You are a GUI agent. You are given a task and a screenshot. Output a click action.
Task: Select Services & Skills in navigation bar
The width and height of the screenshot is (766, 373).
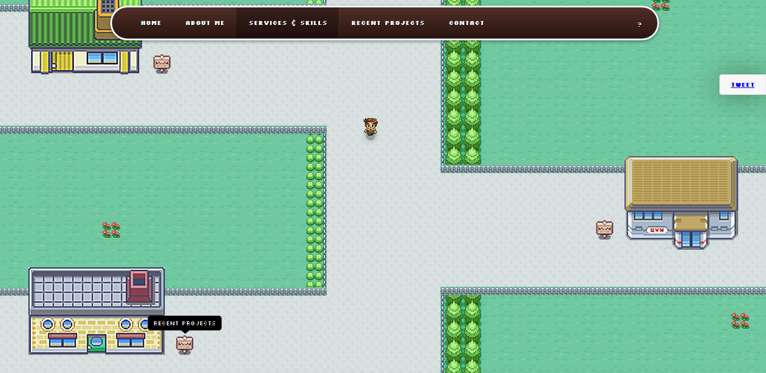[x=288, y=23]
